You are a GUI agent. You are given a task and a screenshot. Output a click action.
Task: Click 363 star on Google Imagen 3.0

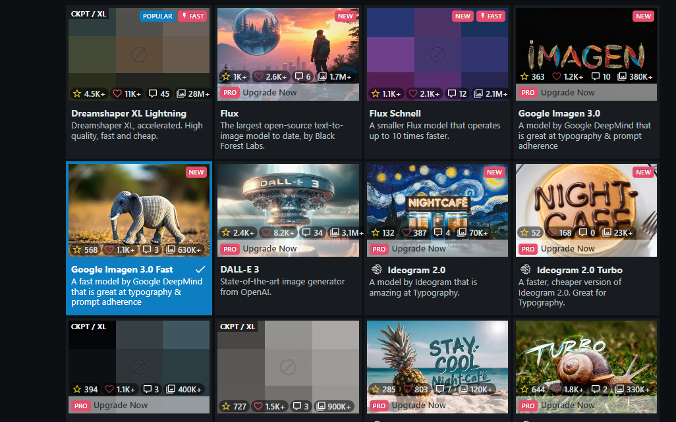pos(532,76)
